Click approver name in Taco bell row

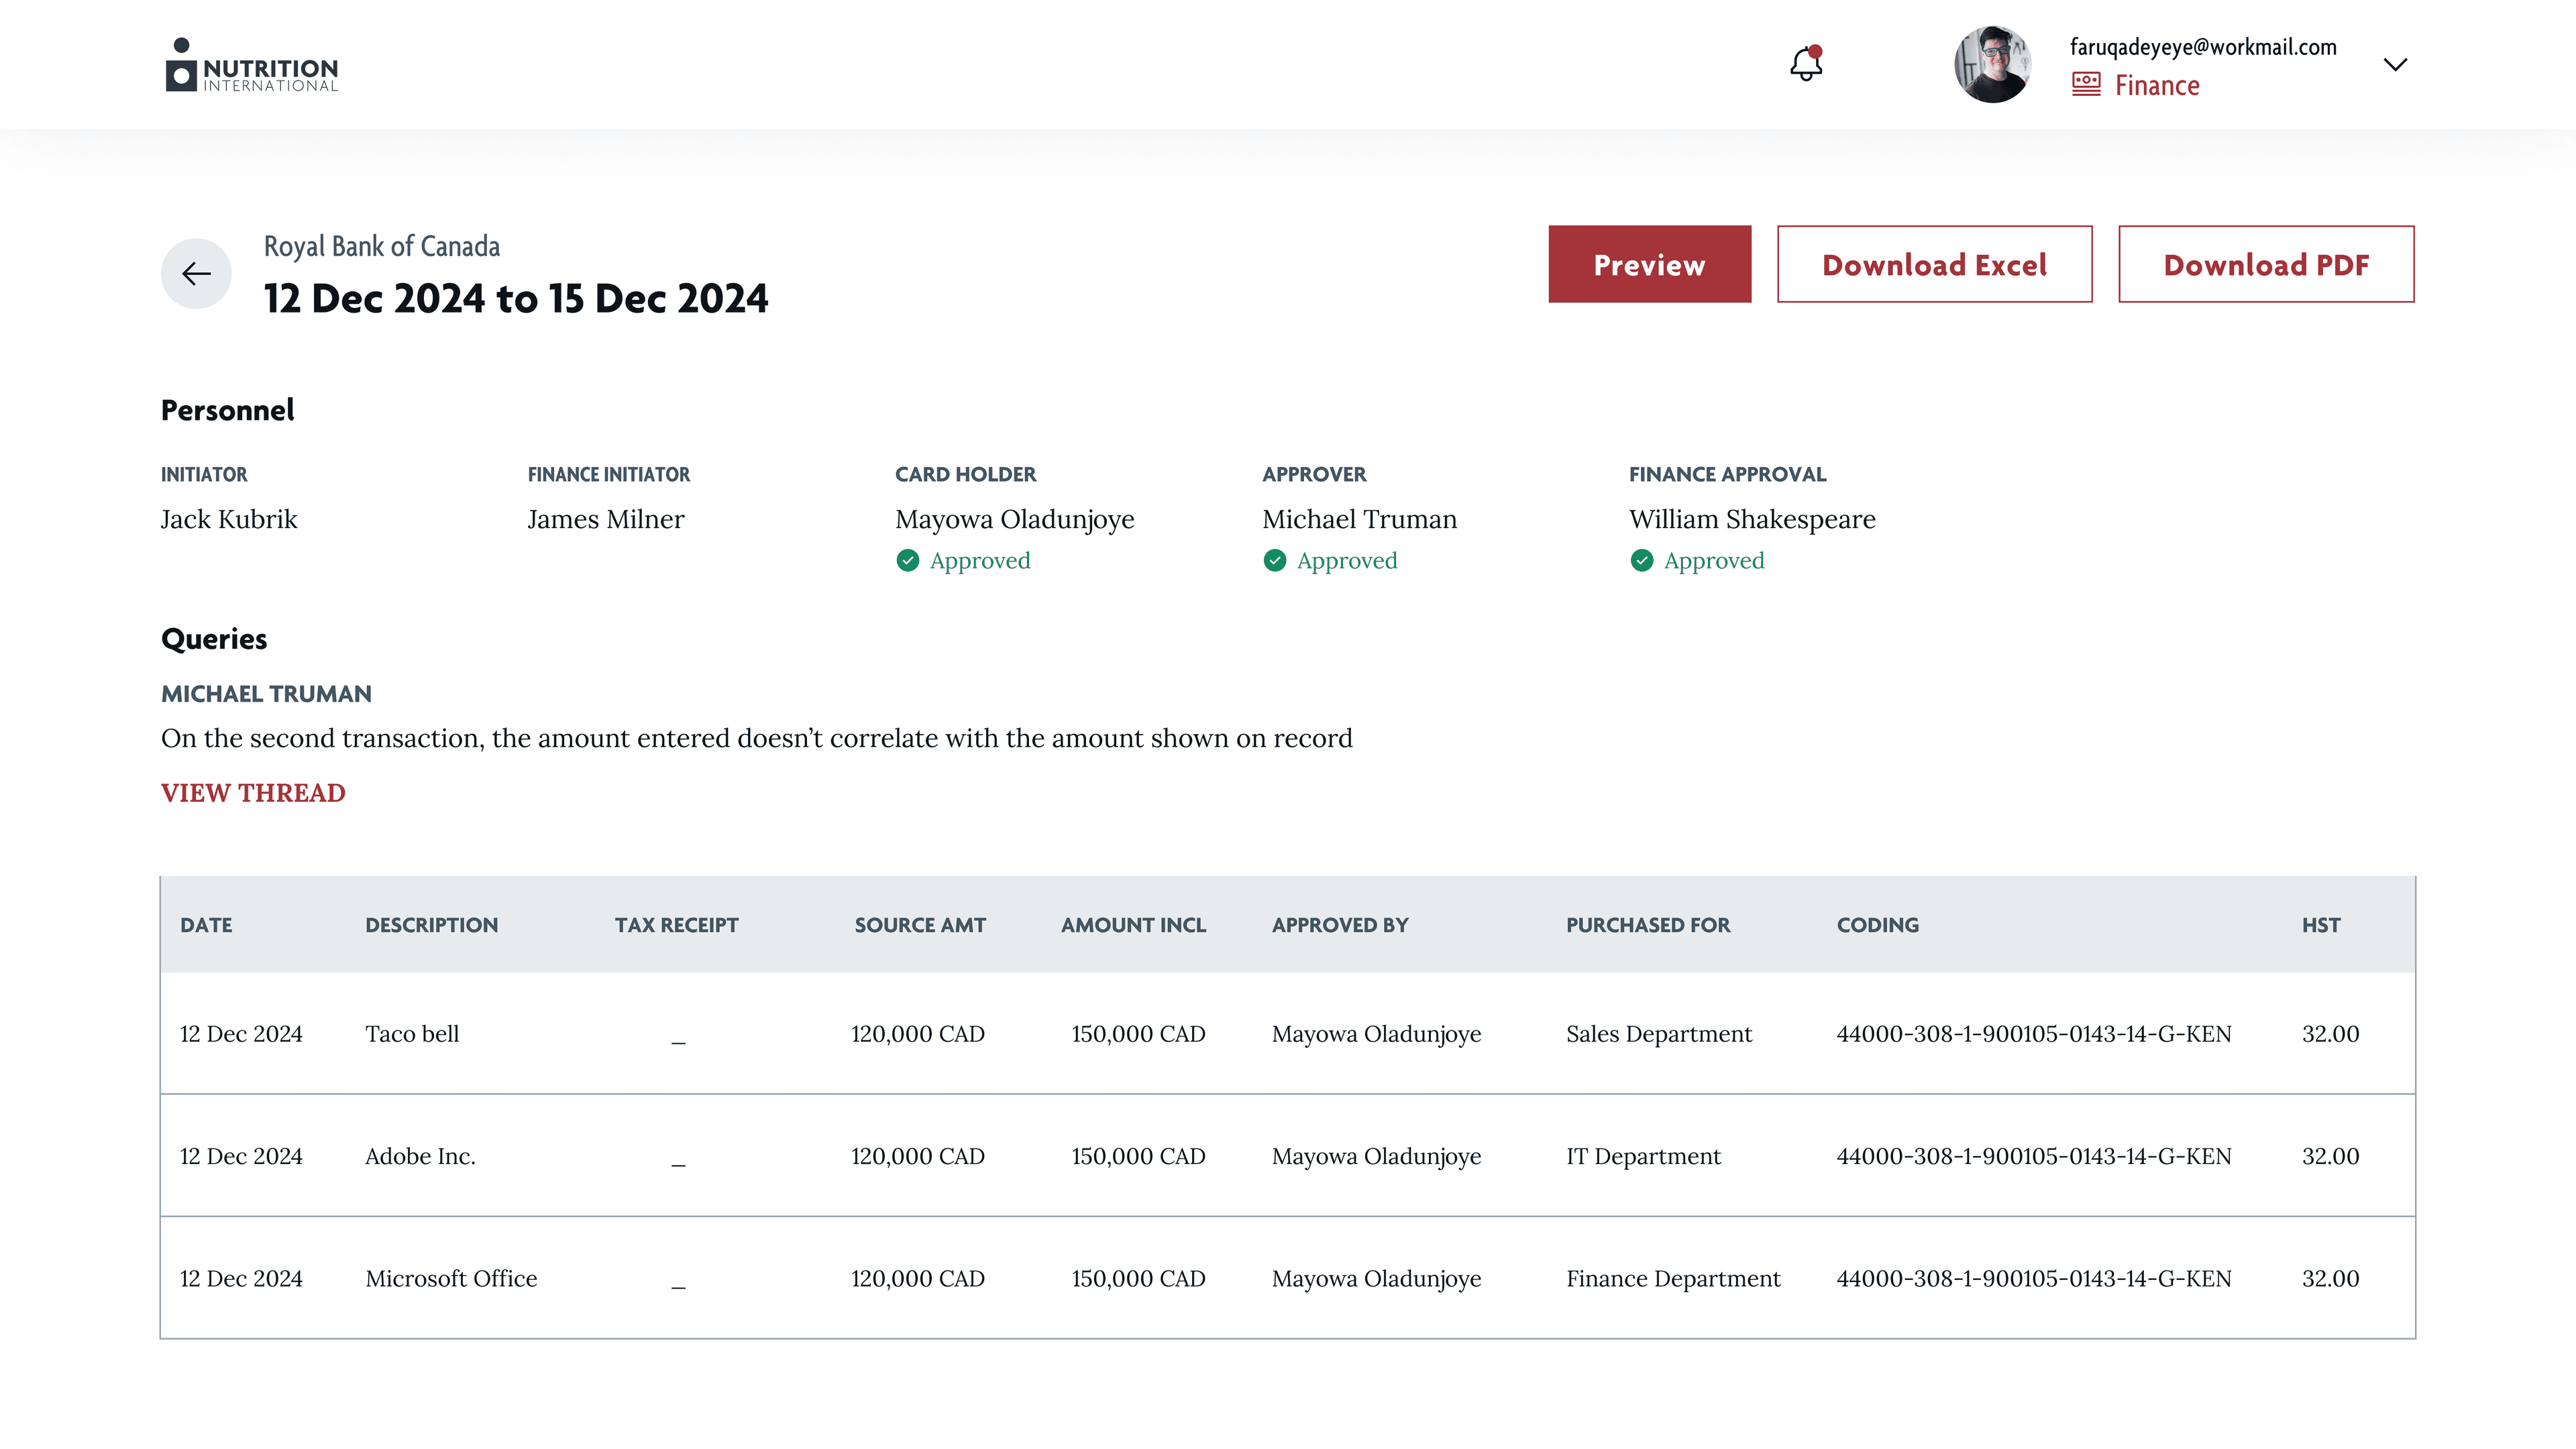1376,1033
